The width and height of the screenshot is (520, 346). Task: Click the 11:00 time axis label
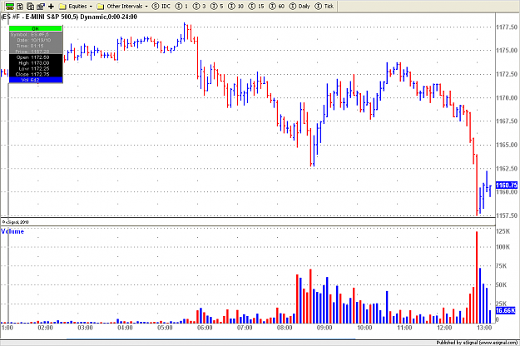point(404,328)
